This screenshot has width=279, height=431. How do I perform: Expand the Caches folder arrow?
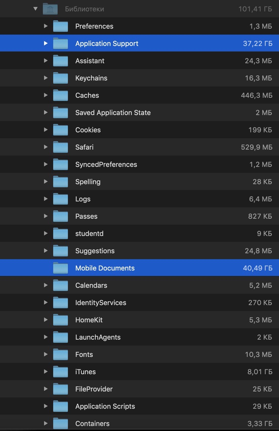(x=46, y=95)
